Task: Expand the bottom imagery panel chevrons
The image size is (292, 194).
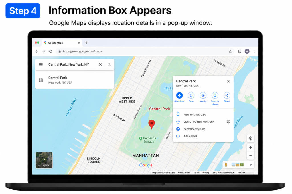Action: (x=250, y=165)
